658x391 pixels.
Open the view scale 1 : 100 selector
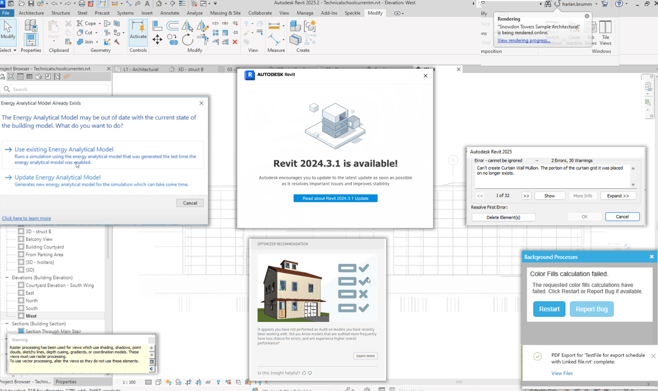pos(129,382)
